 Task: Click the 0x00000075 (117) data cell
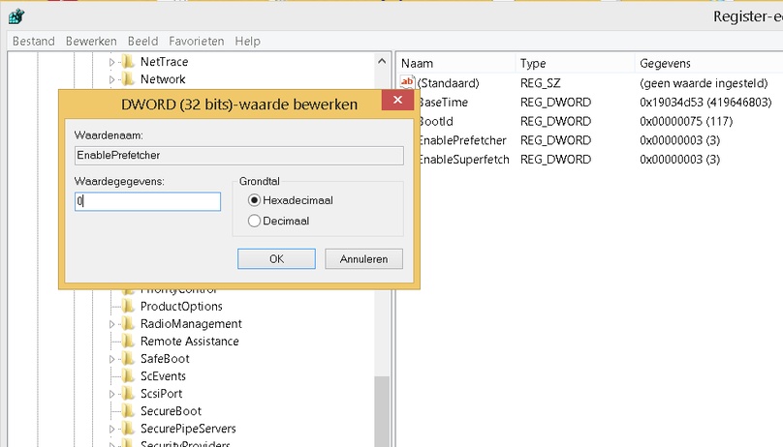[686, 121]
